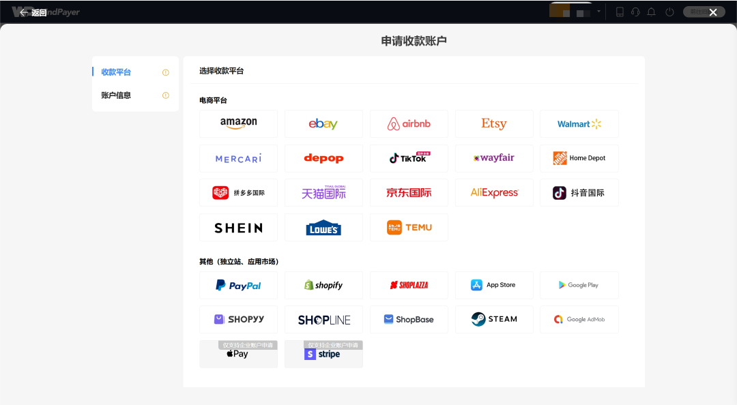
Task: Select the PayPal platform card
Action: tap(238, 285)
